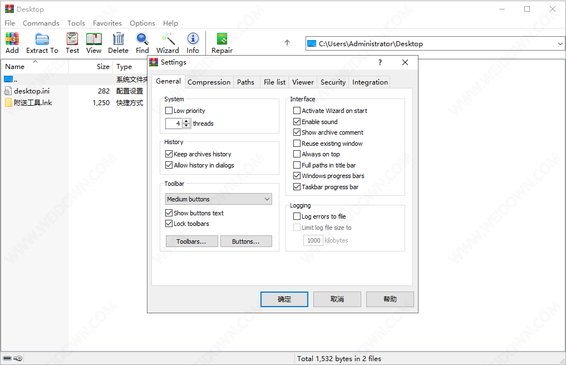Open the Commands menu
566x365 pixels.
tap(41, 23)
